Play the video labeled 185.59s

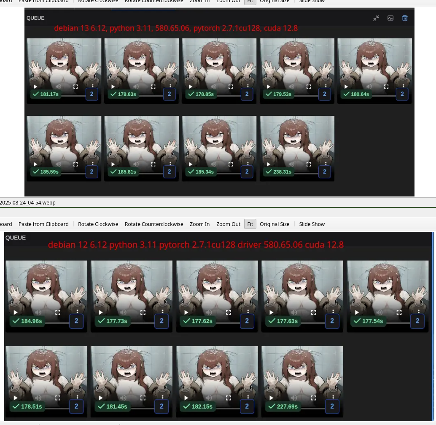(35, 164)
